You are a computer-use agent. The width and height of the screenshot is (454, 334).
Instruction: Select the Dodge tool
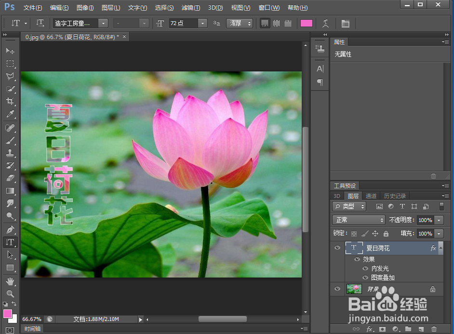10,216
